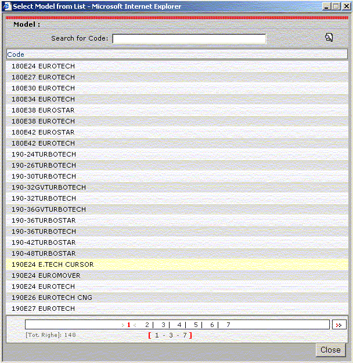Go to page 7 of results
Screen dimensions: 353x363
pos(228,325)
